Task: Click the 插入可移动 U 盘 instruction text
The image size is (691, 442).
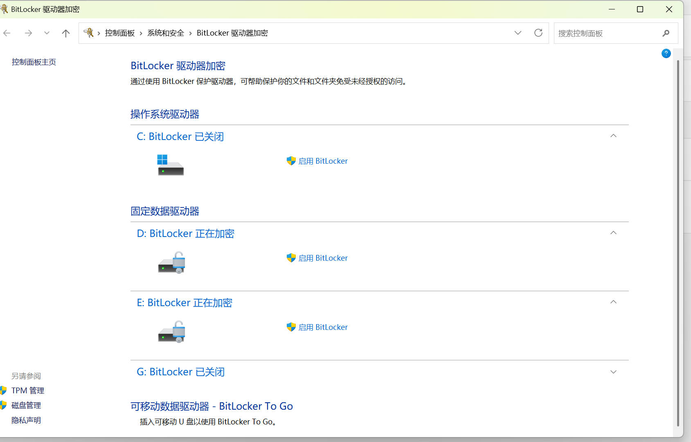Action: [x=208, y=422]
